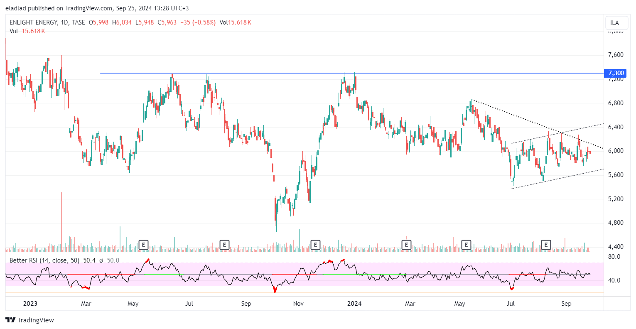The height and width of the screenshot is (329, 636).
Task: Click the earnings E marker near May 2023
Action: tap(143, 245)
